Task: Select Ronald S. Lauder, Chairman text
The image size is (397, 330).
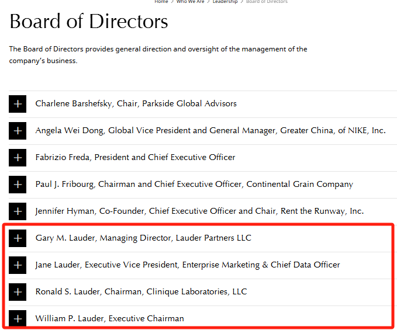Action: click(141, 292)
